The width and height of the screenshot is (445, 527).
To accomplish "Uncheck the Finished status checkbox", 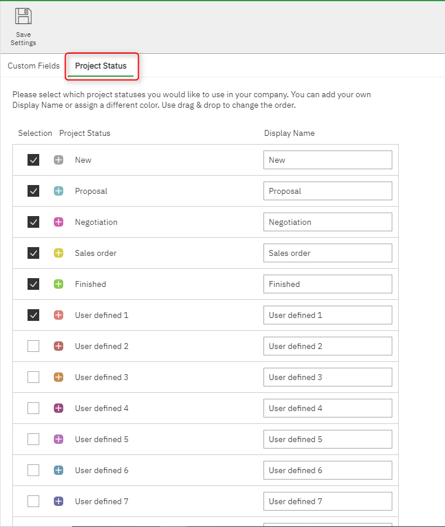I will click(x=33, y=284).
